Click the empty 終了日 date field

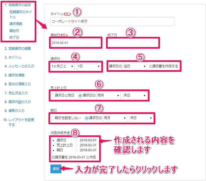pyautogui.click(x=133, y=43)
